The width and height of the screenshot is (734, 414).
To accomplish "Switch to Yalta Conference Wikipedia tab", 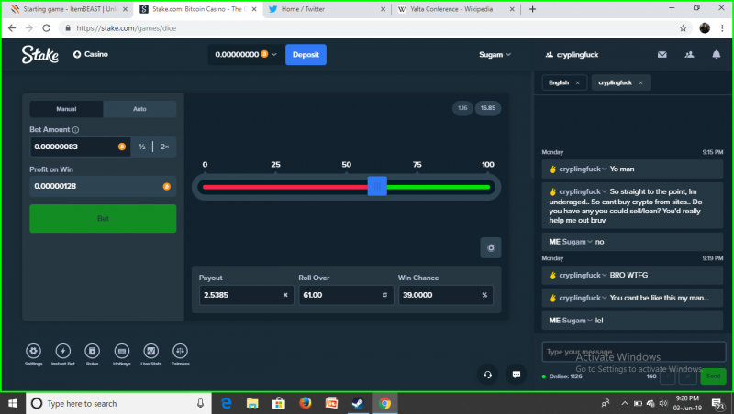I will click(x=455, y=9).
